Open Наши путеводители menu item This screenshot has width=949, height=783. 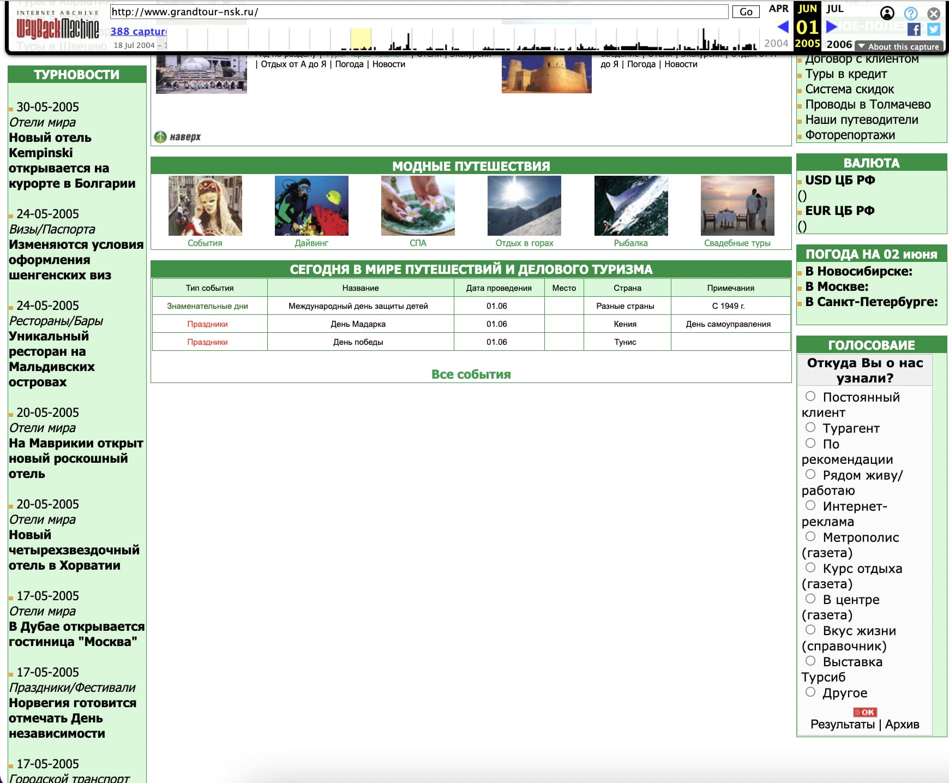click(x=862, y=119)
